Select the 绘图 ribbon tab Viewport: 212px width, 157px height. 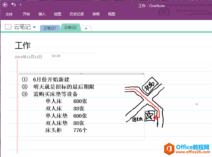(58, 14)
